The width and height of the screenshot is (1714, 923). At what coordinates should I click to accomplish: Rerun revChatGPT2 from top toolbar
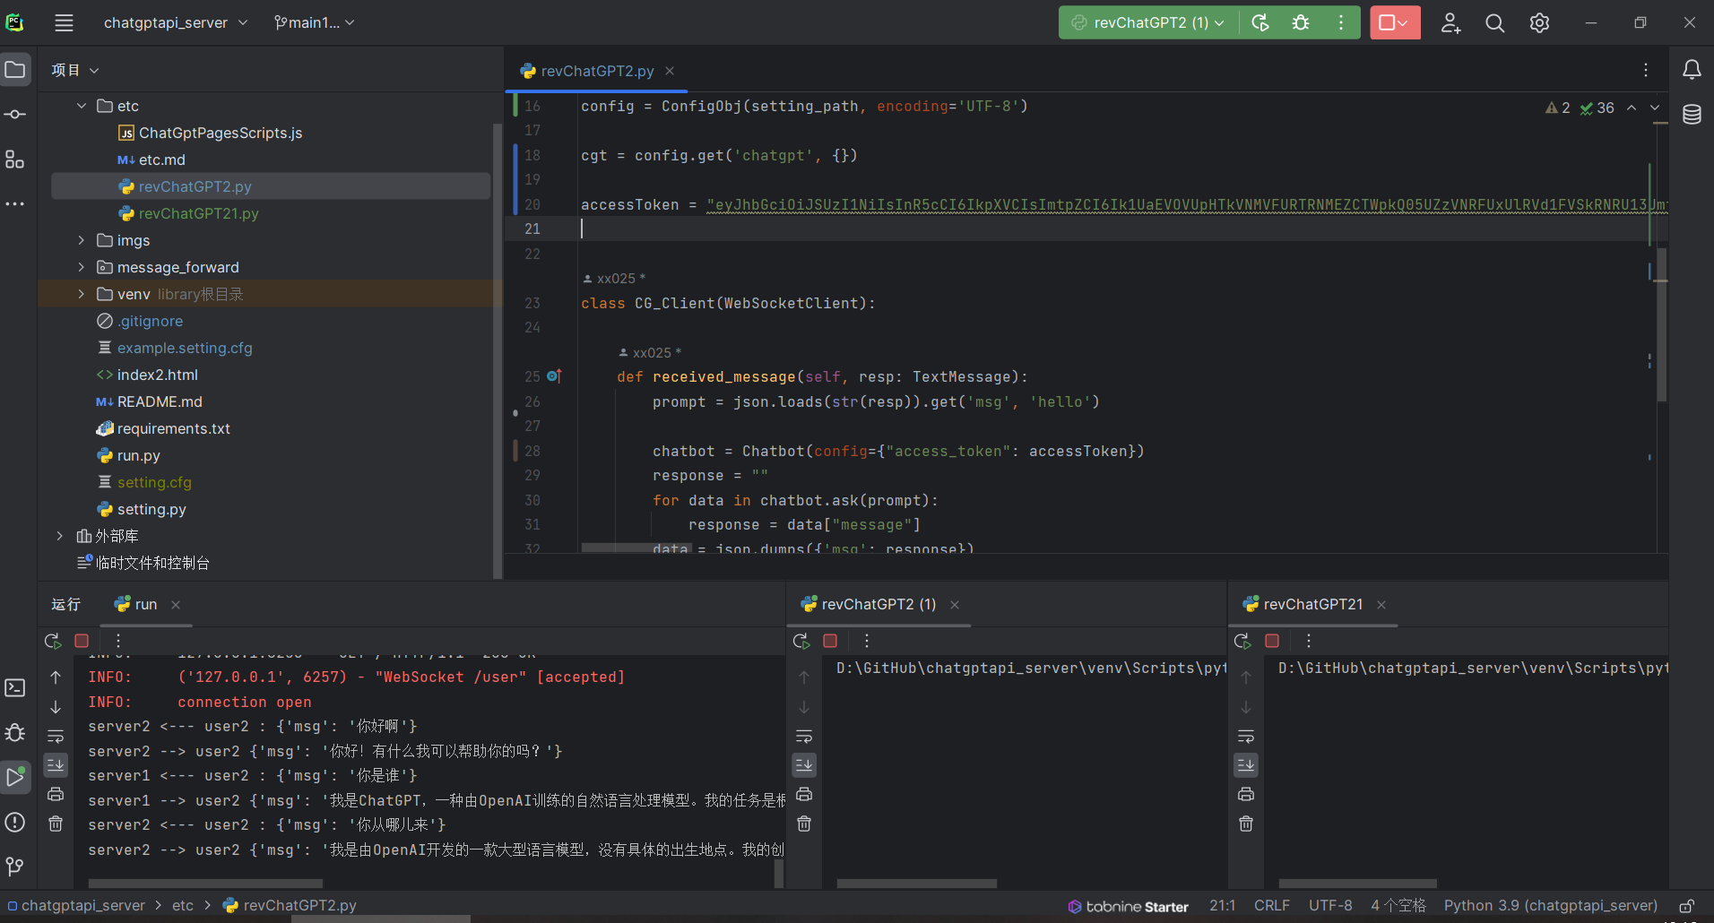(1260, 22)
